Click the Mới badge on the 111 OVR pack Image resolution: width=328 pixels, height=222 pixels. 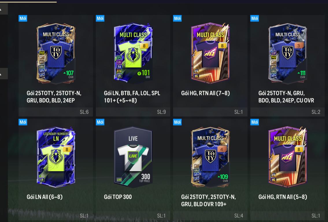coord(255,18)
